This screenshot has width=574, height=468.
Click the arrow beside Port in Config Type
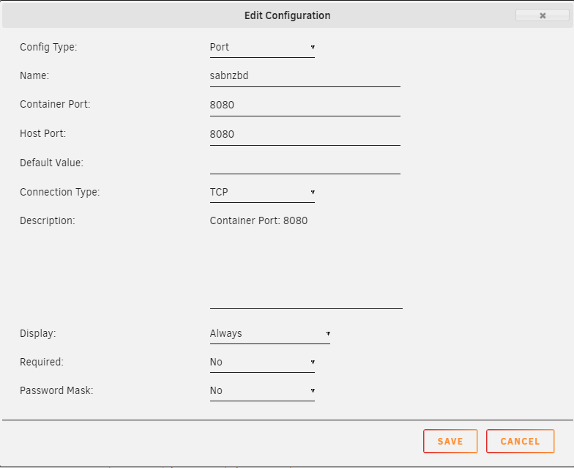coord(313,47)
